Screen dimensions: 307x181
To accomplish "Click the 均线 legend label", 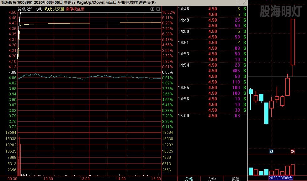I will [48, 9].
